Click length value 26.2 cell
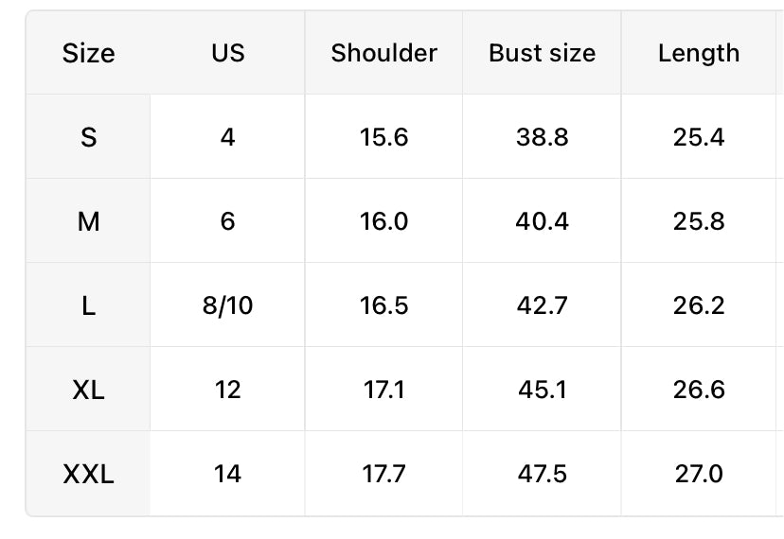 (699, 305)
